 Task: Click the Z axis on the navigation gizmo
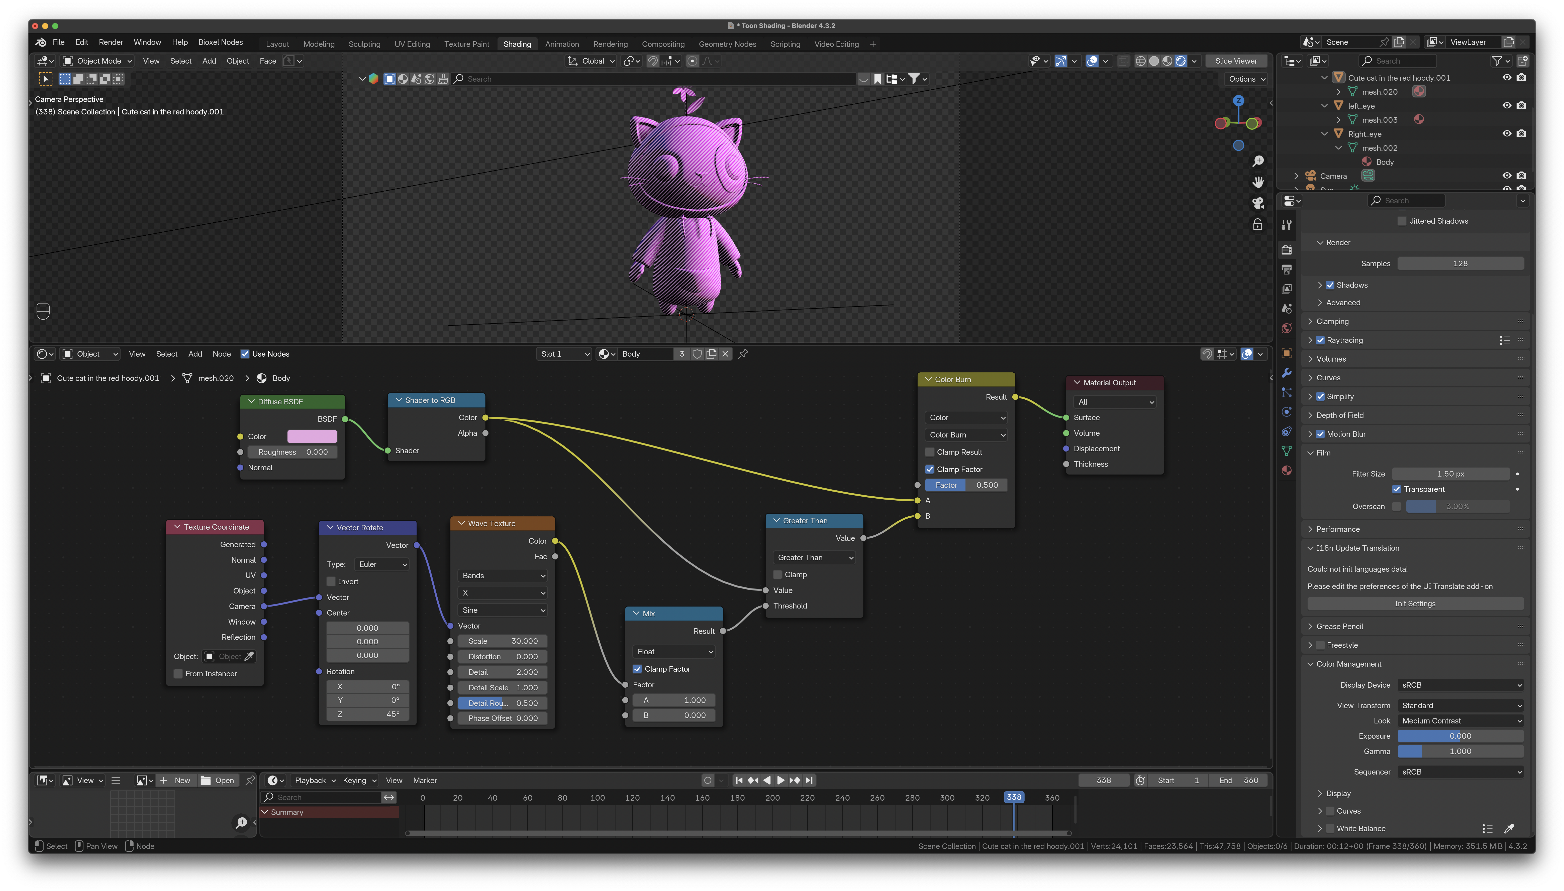(x=1238, y=100)
